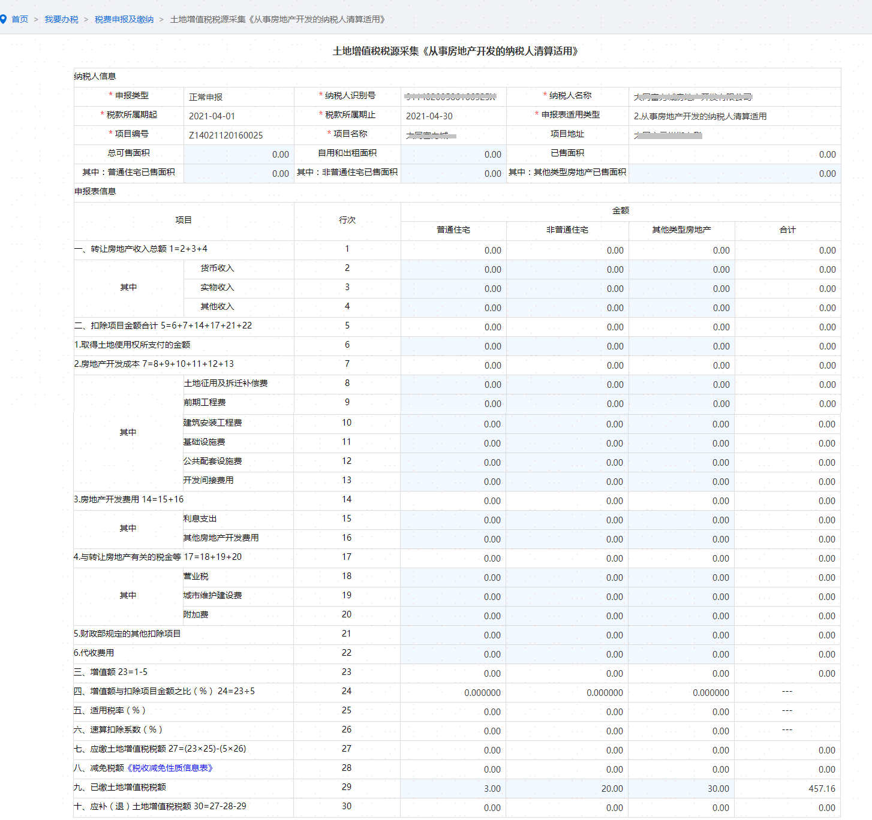Click the location pin icon beside 首页
Viewport: 872px width, 820px height.
click(4, 19)
